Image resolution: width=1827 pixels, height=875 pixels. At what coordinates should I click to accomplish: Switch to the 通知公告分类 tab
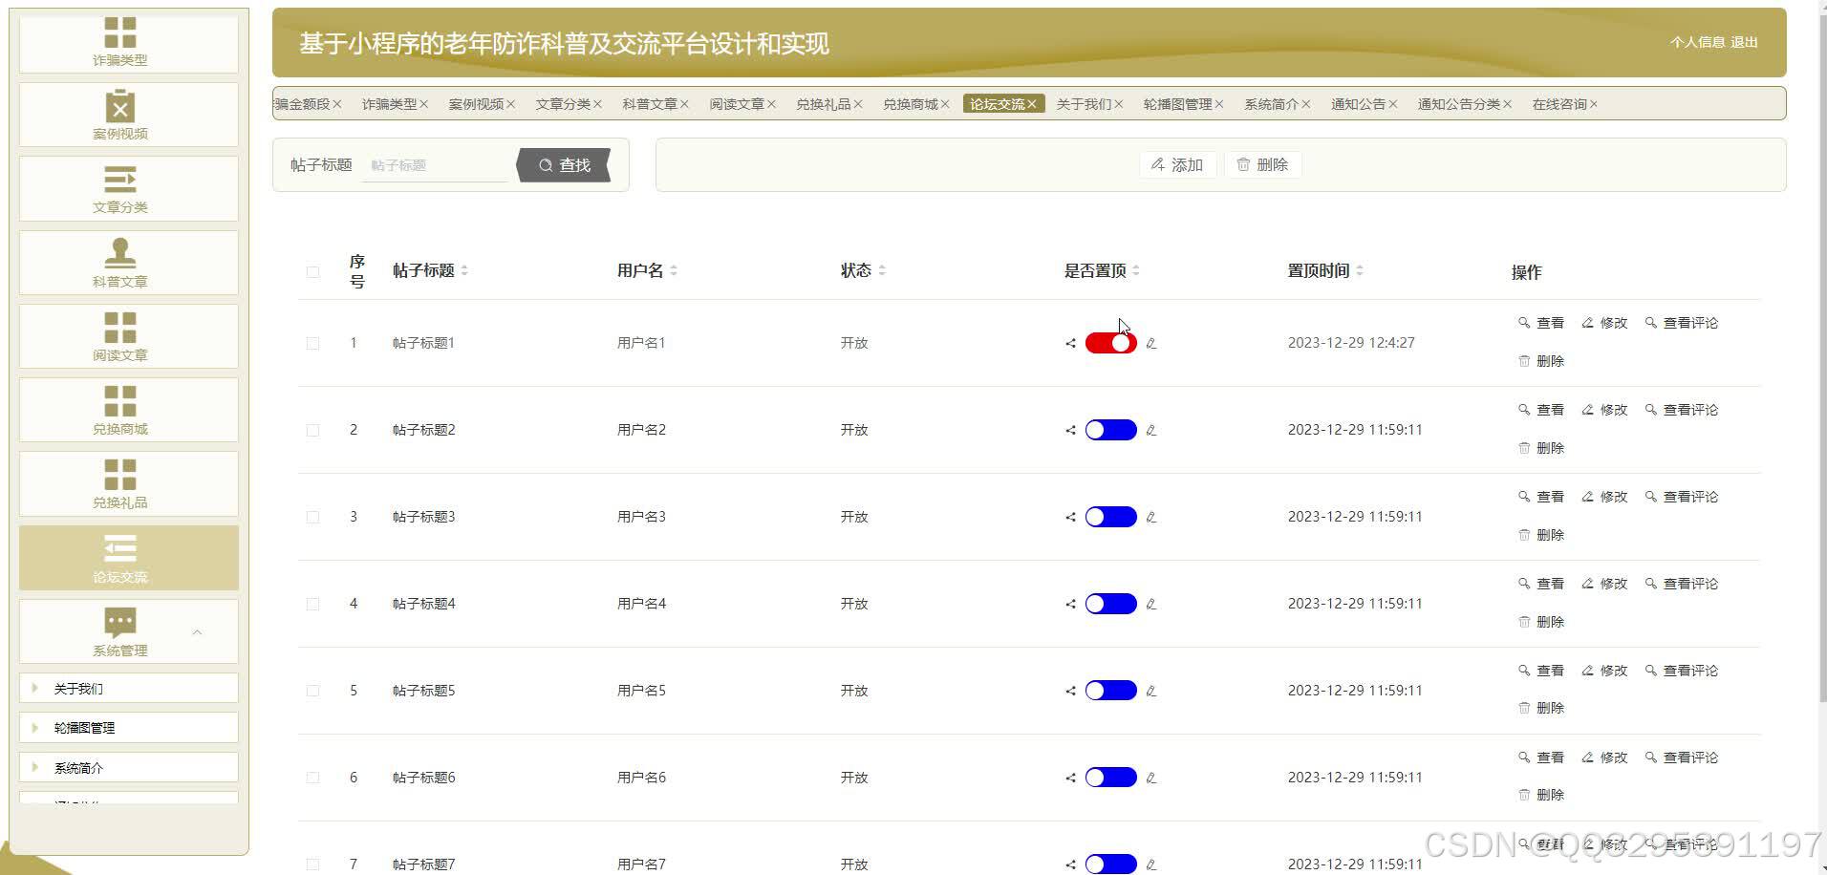1459,104
